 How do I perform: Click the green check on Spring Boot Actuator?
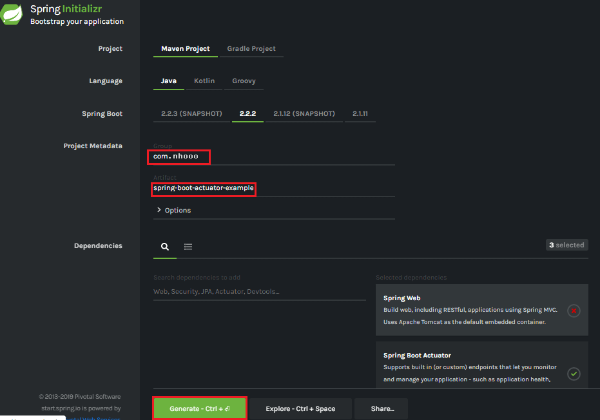(574, 374)
